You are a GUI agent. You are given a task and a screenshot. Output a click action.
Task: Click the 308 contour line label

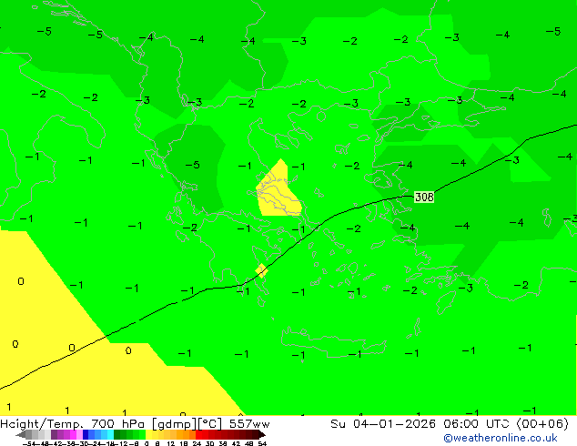[424, 197]
